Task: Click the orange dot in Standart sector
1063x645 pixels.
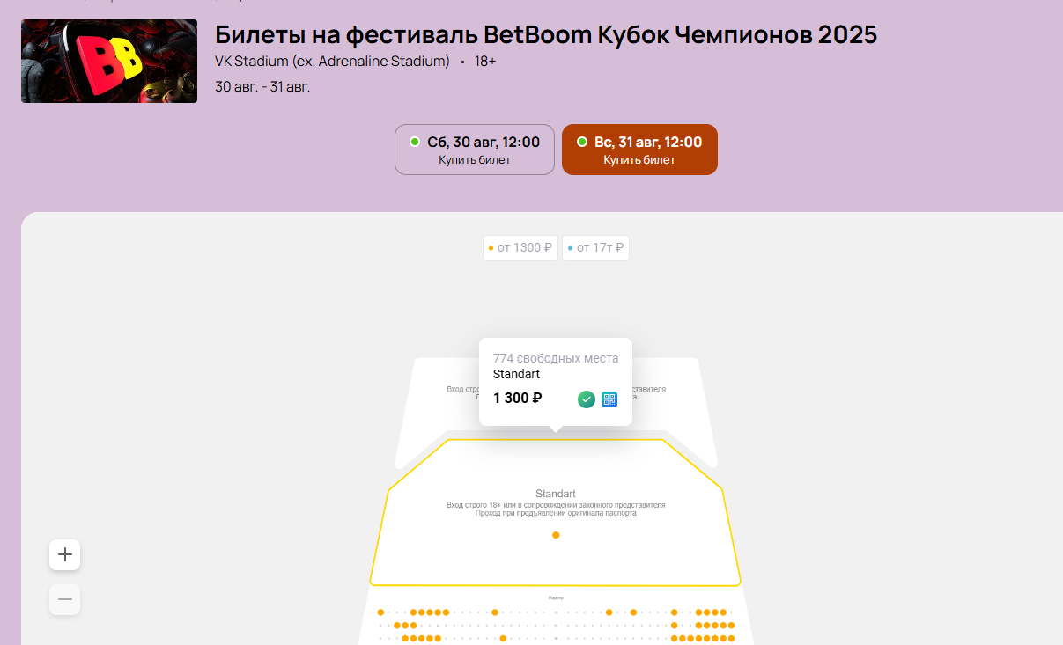Action: point(556,535)
